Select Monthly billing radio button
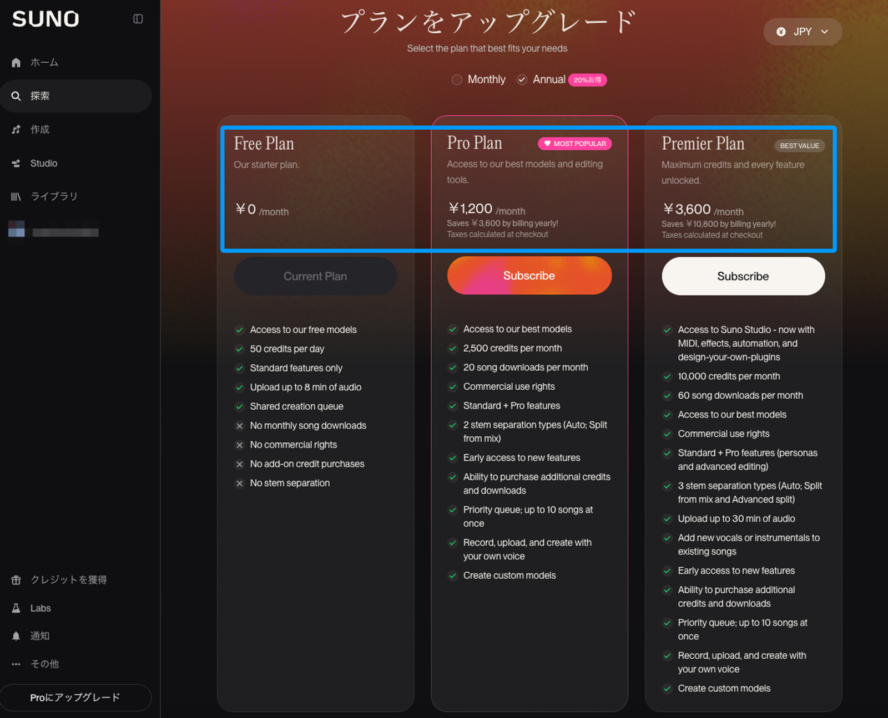This screenshot has height=718, width=888. (457, 80)
